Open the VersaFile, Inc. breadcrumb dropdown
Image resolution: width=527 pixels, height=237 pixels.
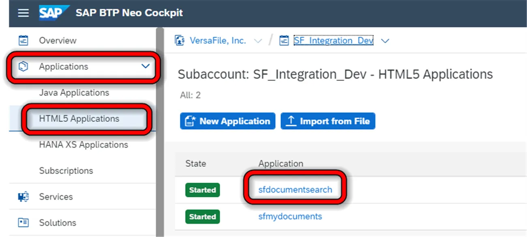258,41
